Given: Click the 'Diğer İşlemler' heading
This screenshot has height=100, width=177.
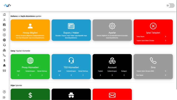Looking at the screenshot, I should [x=16, y=85].
